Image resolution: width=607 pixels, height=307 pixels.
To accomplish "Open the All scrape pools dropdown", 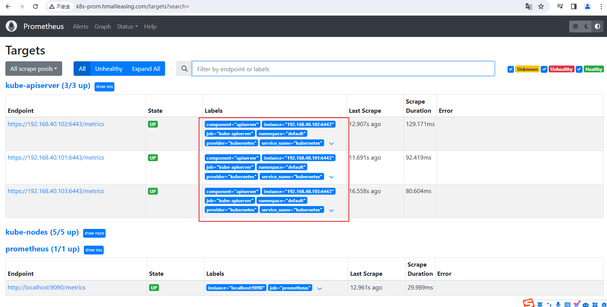I will point(34,69).
